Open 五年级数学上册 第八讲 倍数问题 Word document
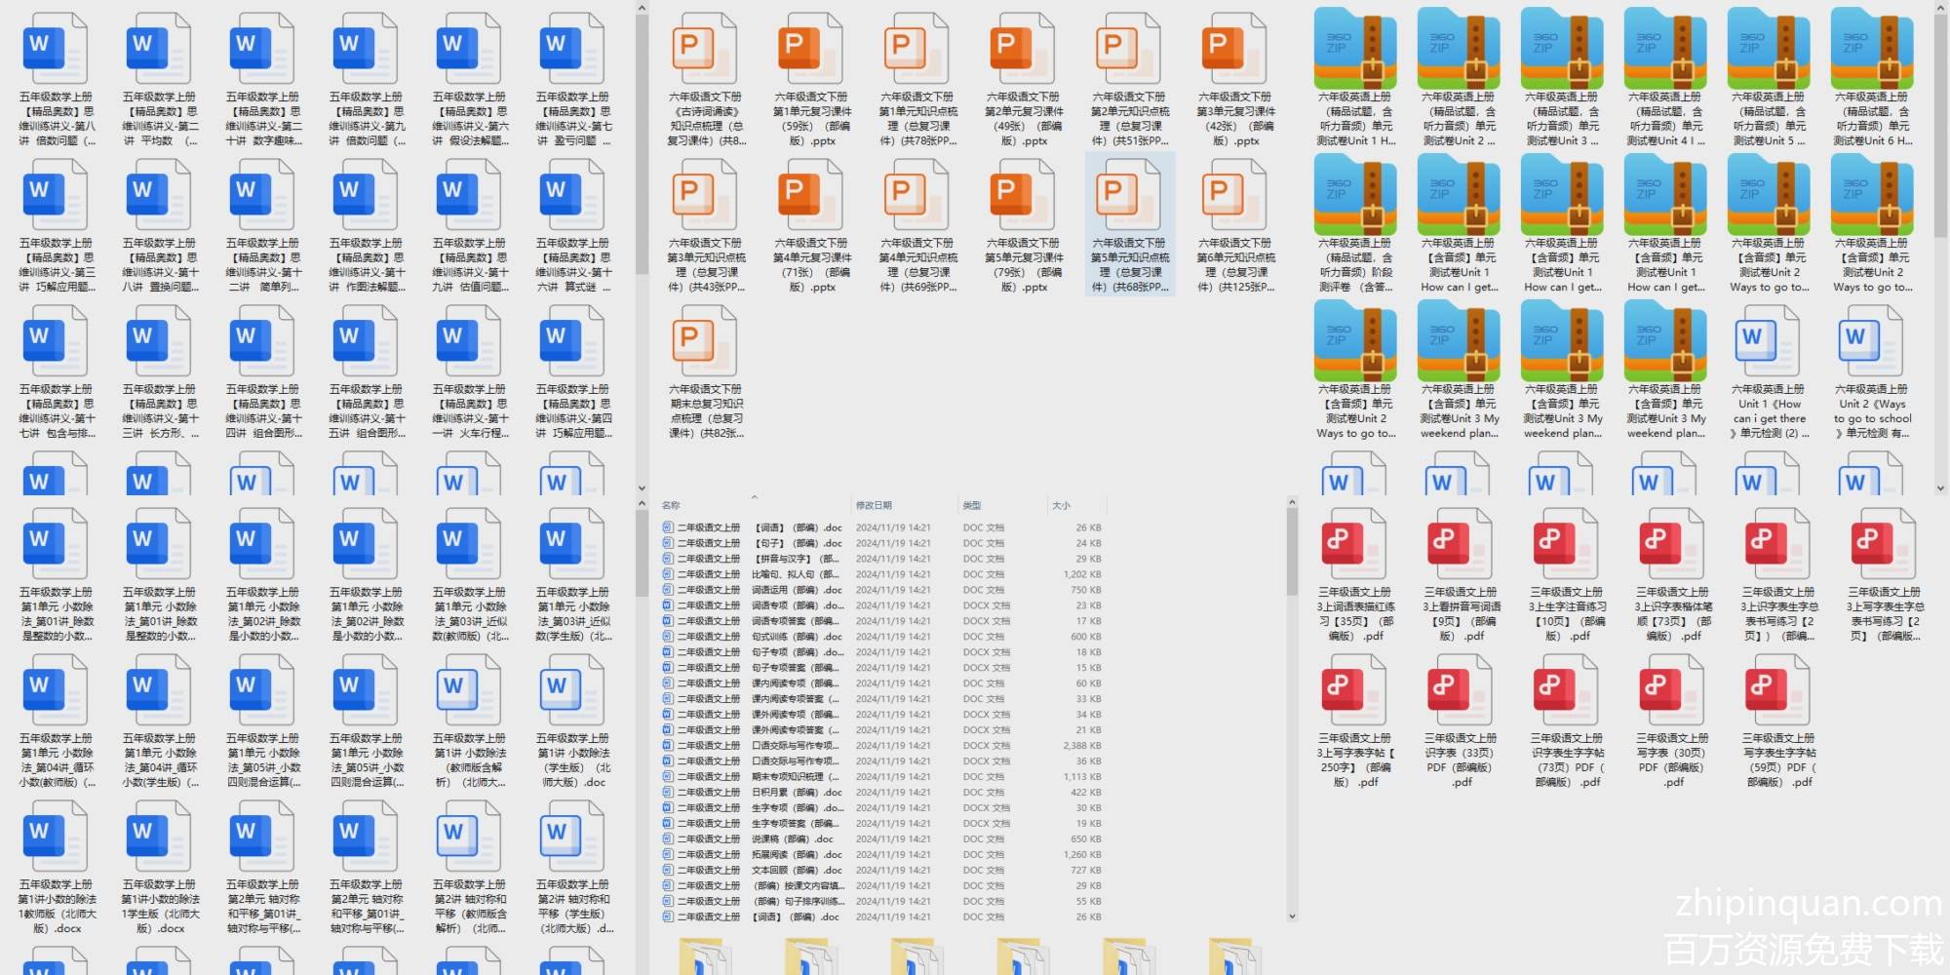This screenshot has height=975, width=1950. click(56, 51)
